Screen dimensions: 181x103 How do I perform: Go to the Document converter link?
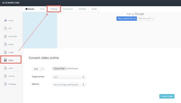[13, 36]
